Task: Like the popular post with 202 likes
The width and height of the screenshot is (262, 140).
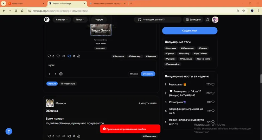Action: [x=213, y=93]
